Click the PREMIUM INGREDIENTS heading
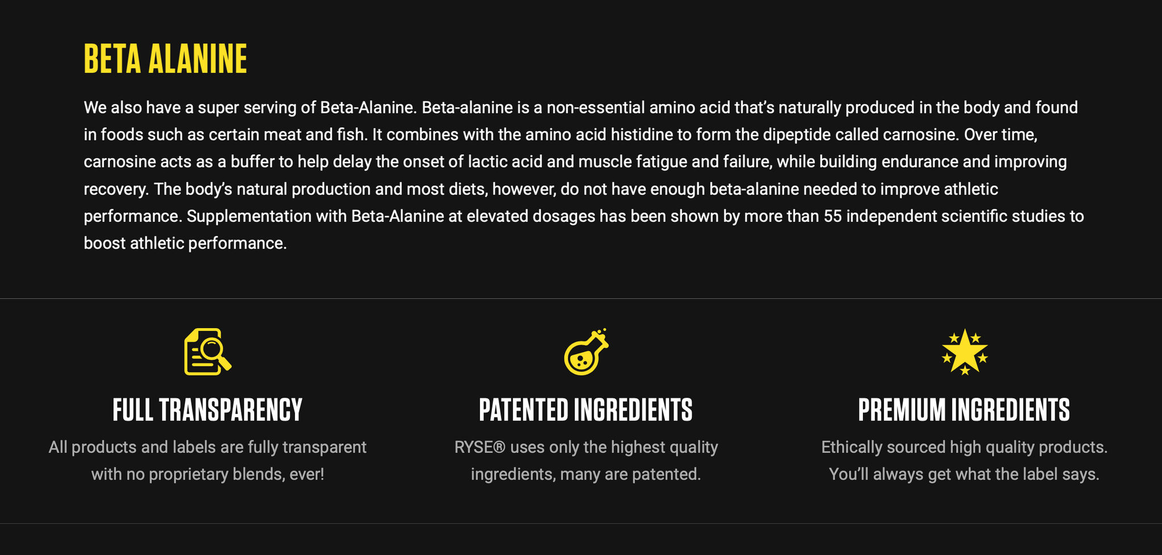Screen dimensions: 1162x555 tap(964, 410)
